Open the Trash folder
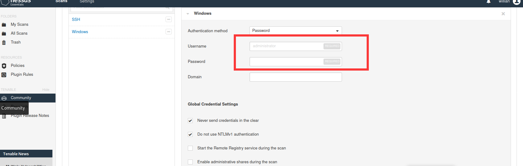523x166 pixels. coord(16,42)
